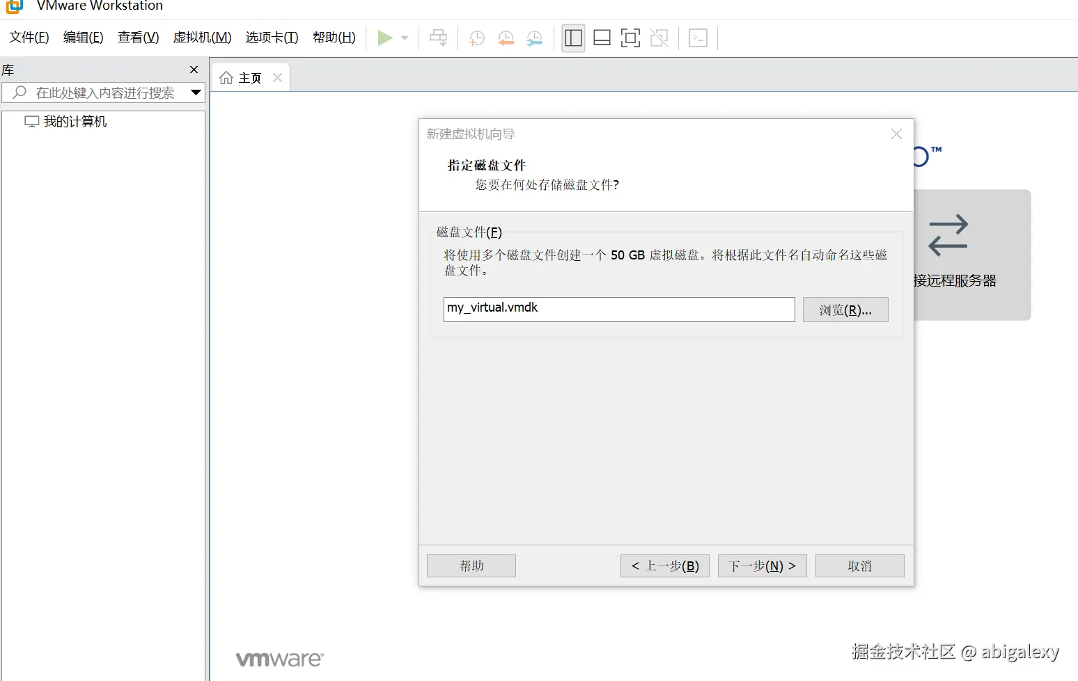
Task: Select the send Ctrl+Alt+Del icon
Action: pyautogui.click(x=438, y=38)
